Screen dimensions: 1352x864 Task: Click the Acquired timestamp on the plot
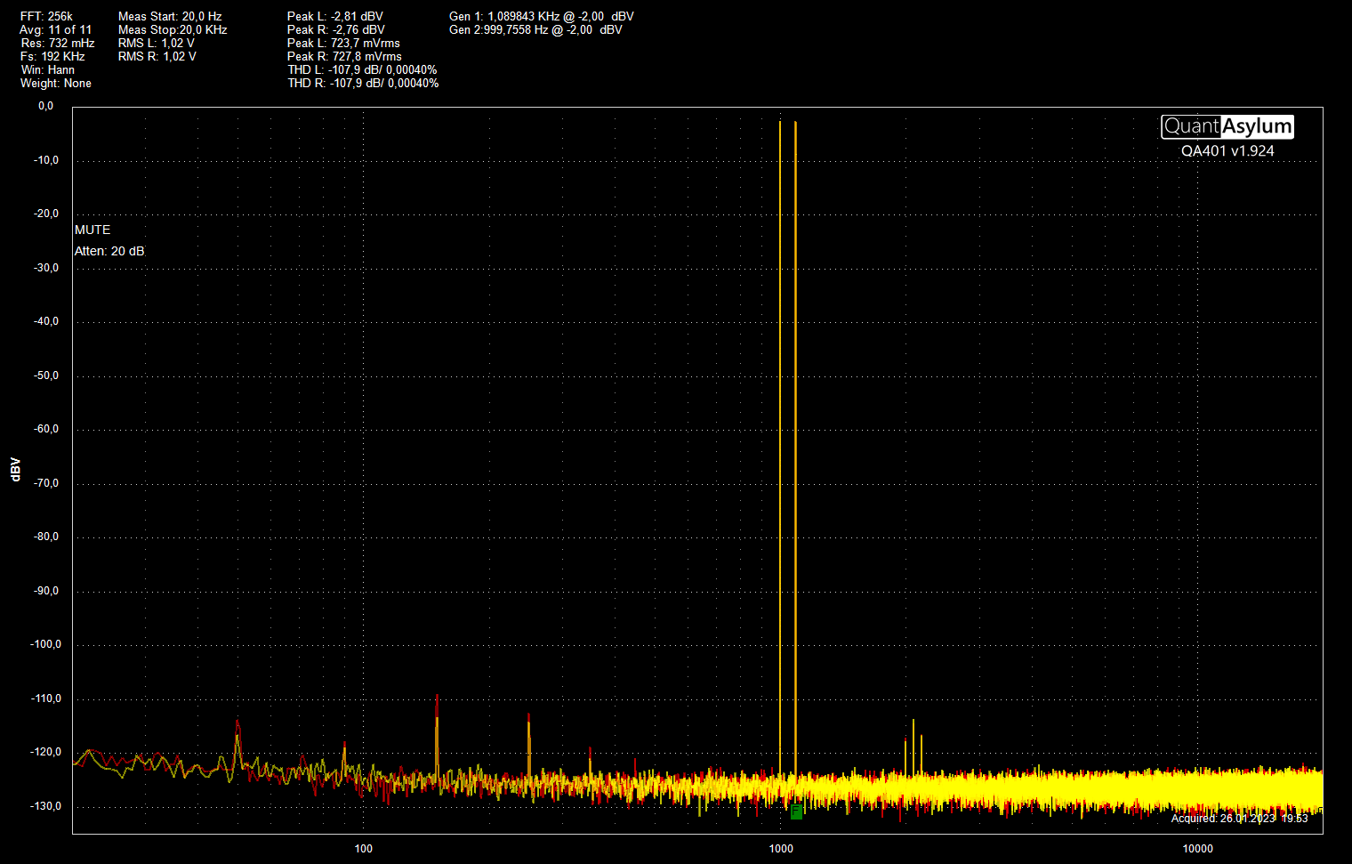tap(1239, 818)
